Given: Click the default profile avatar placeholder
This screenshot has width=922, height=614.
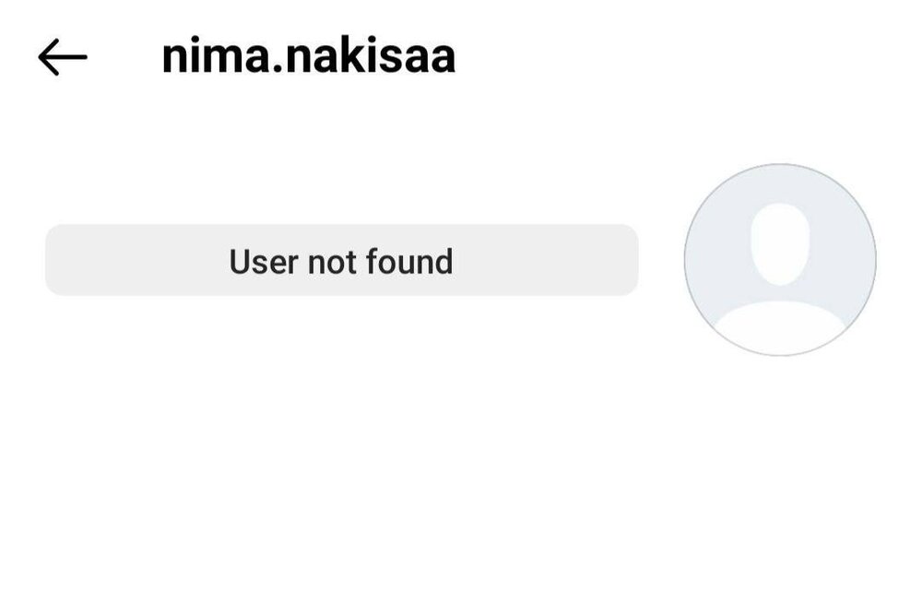Looking at the screenshot, I should 780,259.
